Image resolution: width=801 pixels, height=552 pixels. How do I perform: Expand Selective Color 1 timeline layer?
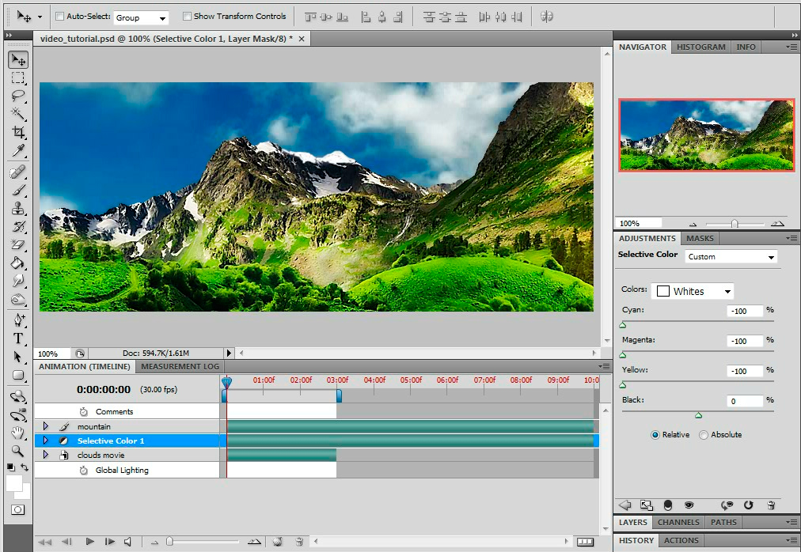tap(45, 440)
